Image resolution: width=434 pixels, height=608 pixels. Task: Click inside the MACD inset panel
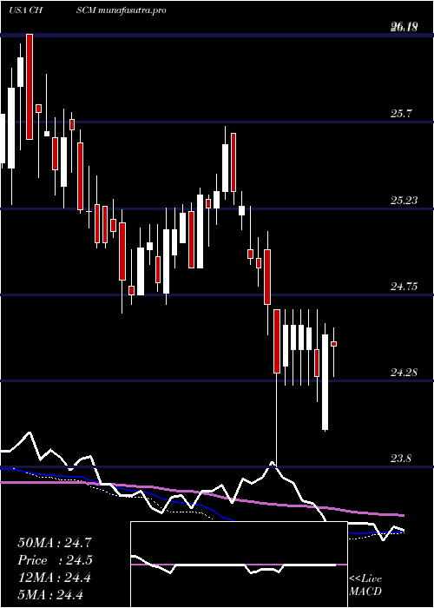click(x=239, y=565)
